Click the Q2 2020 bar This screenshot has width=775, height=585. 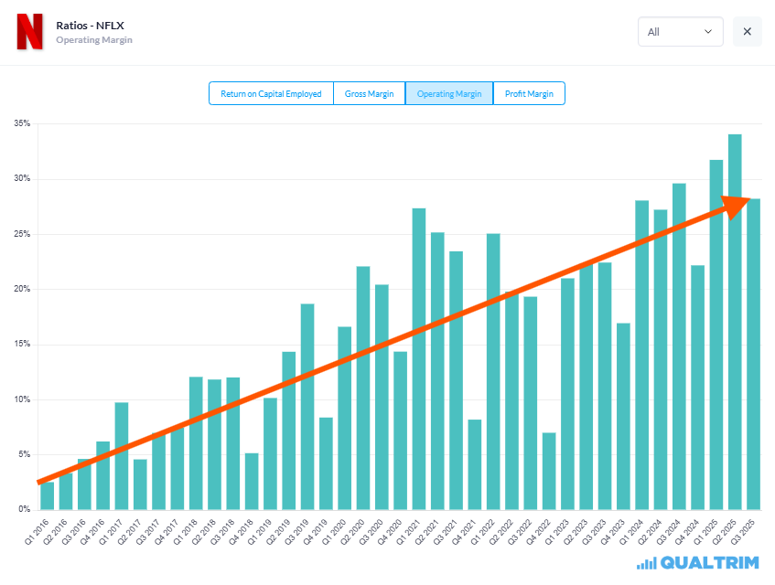[363, 388]
